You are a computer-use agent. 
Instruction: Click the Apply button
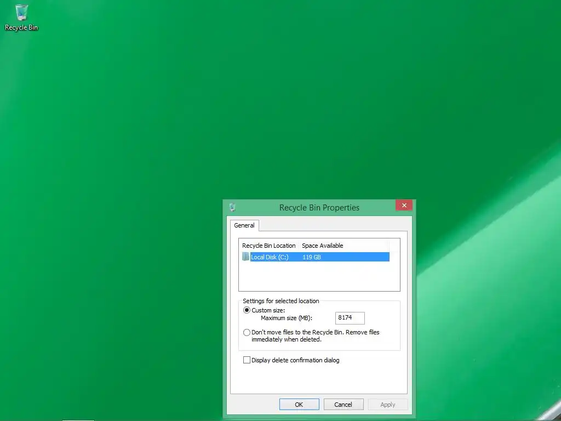[x=388, y=405]
